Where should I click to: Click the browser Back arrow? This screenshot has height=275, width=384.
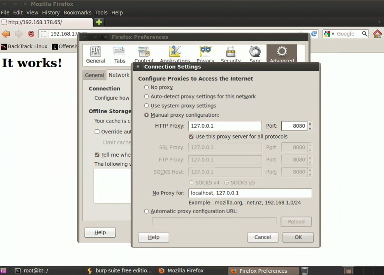click(6, 34)
